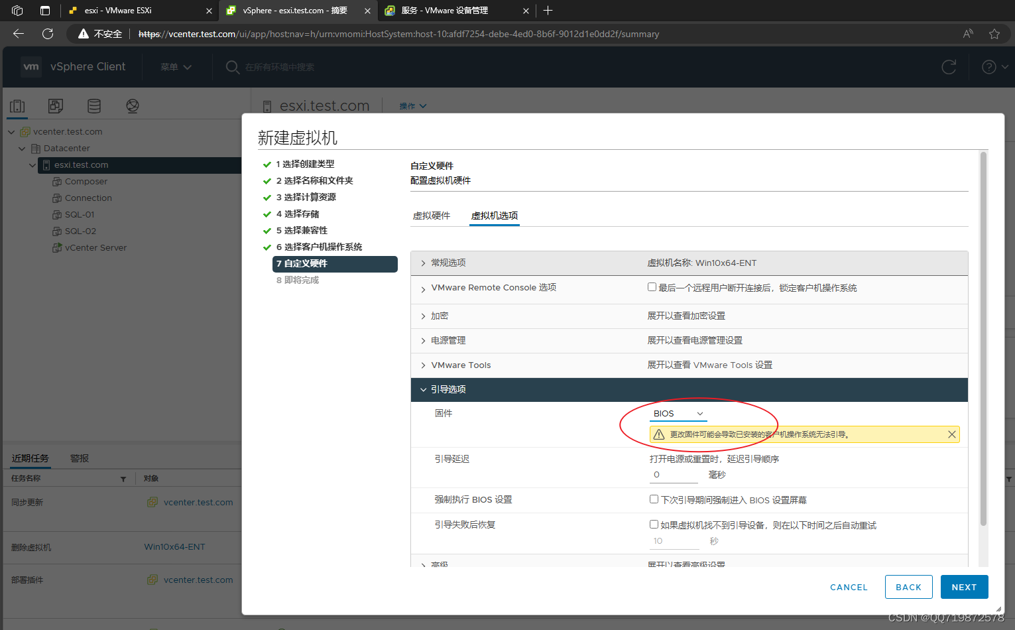Switch to the 虚拟硬件 tab
Viewport: 1015px width, 630px height.
[x=432, y=216]
